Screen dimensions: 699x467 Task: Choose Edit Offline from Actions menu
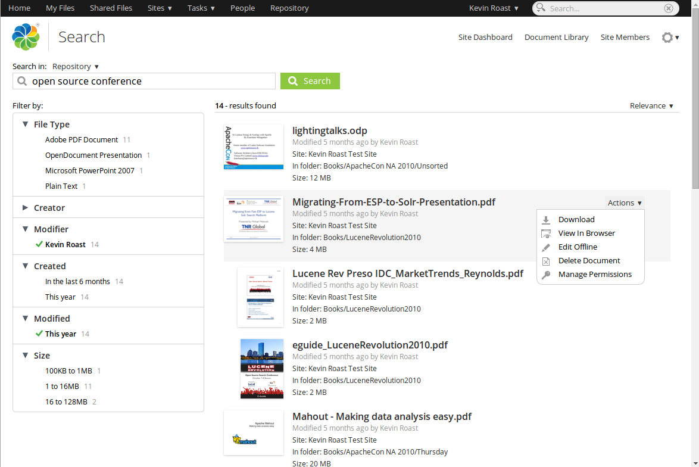point(578,247)
